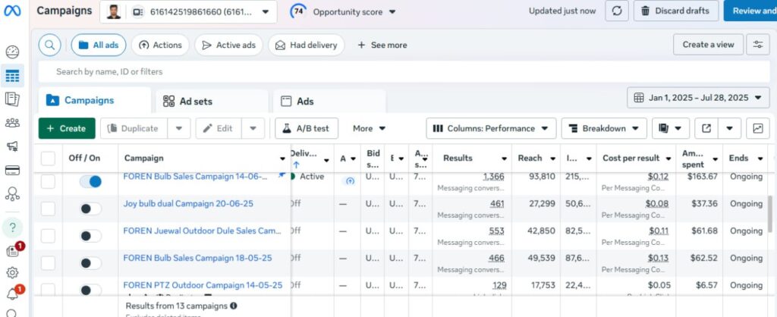Open the Billing card icon in sidebar
777x317 pixels.
(12, 170)
